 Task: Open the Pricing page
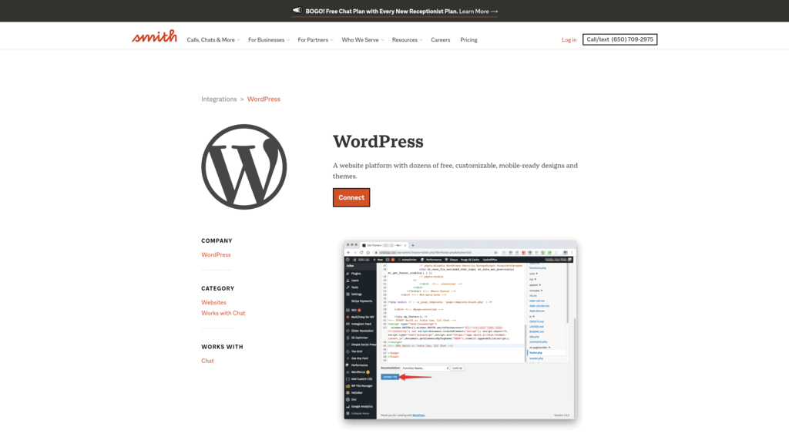(468, 40)
